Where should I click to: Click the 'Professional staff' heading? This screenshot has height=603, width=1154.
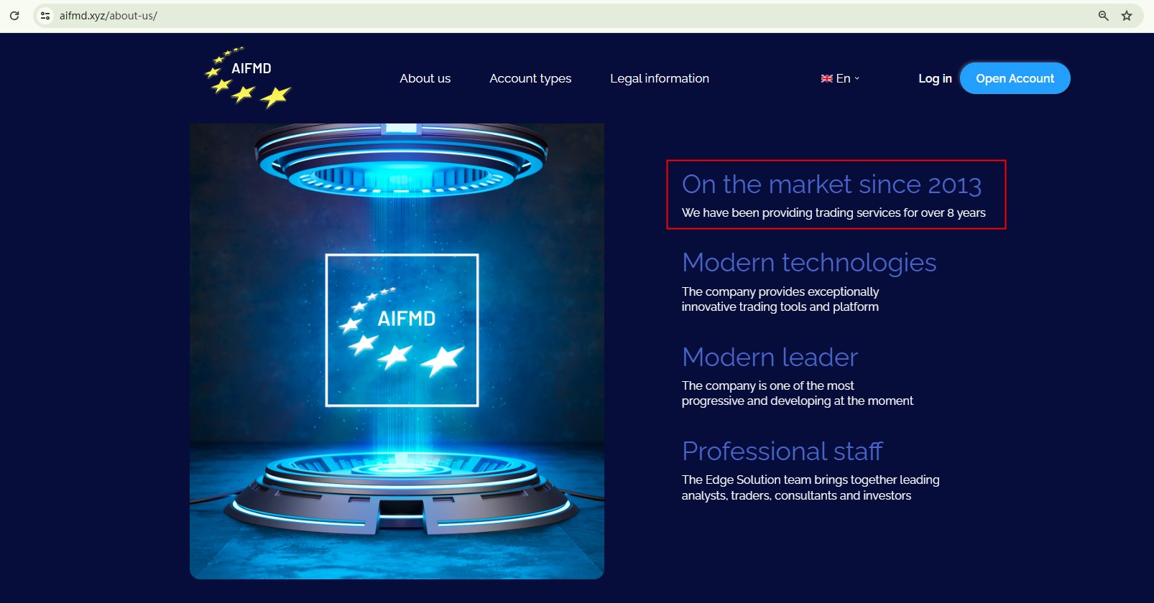coord(783,452)
